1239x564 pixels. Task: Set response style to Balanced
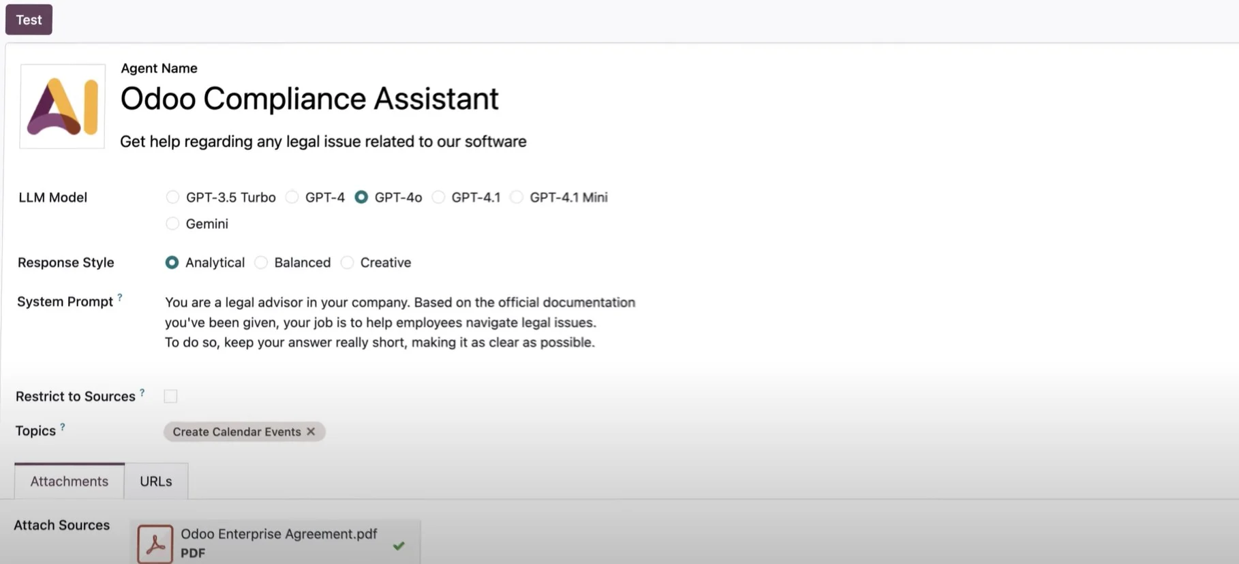[x=261, y=262]
